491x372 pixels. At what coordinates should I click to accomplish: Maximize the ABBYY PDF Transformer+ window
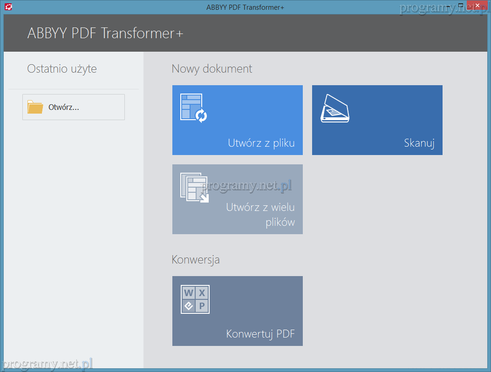point(461,6)
